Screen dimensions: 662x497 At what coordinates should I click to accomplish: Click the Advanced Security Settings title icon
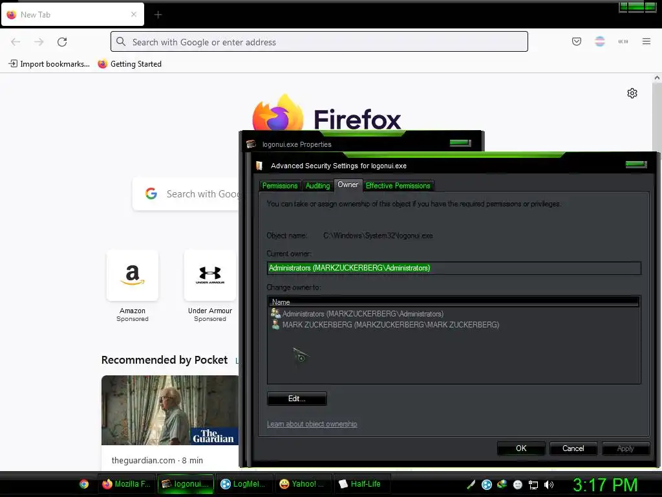(259, 166)
